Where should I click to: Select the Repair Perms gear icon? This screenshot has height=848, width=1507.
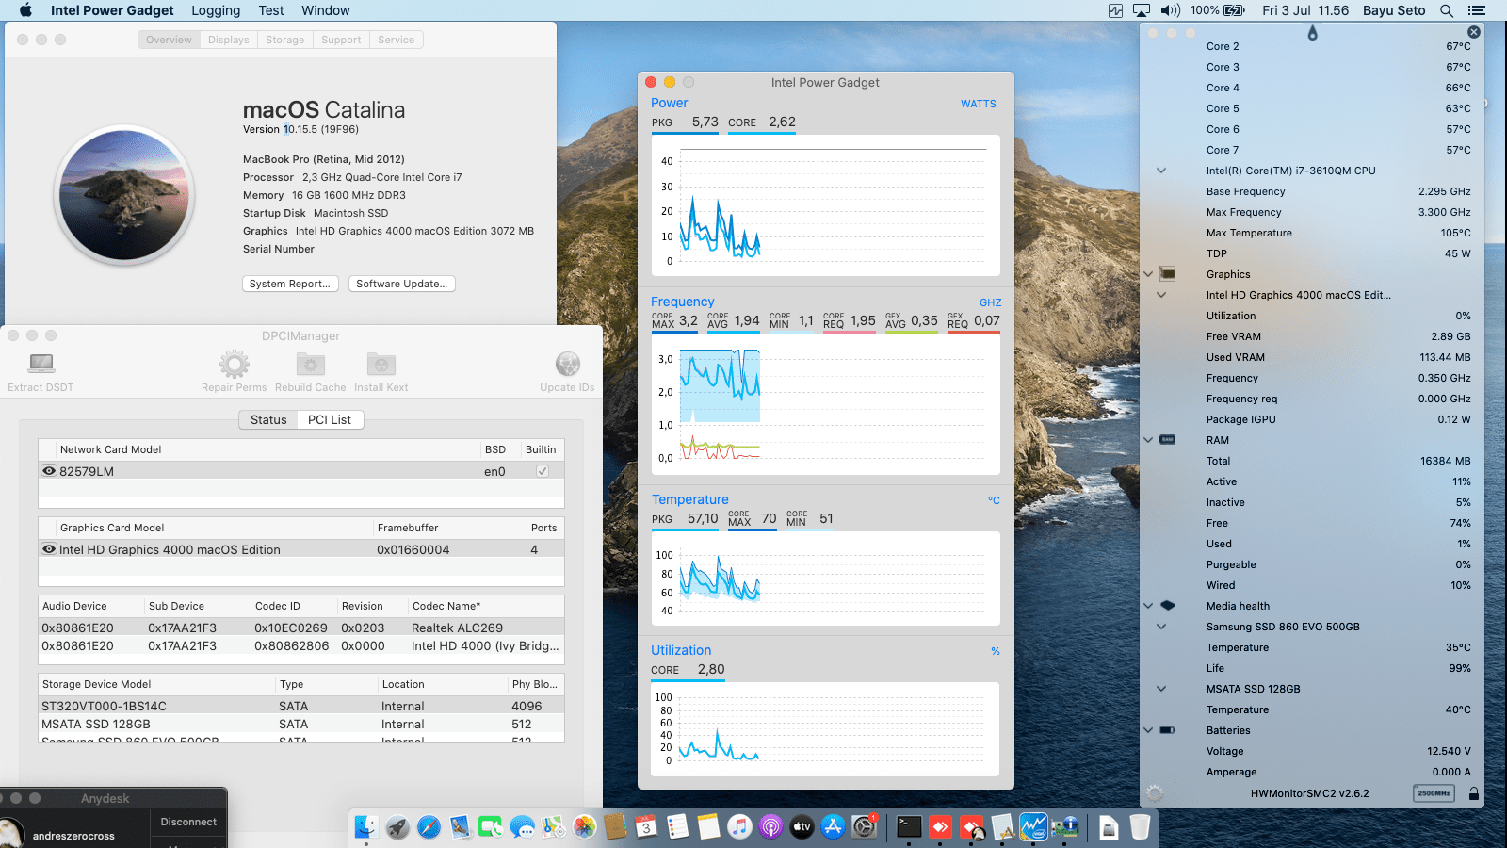pyautogui.click(x=234, y=363)
